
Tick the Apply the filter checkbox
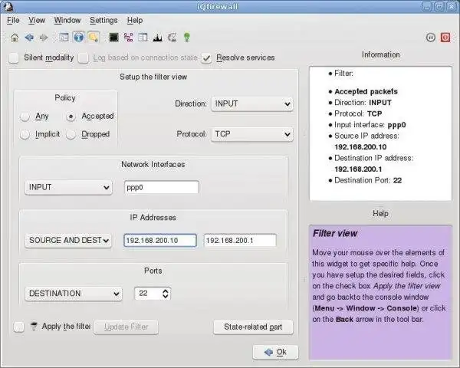[18, 327]
